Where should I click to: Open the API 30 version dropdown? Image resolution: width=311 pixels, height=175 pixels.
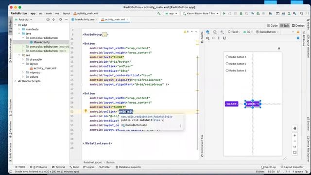pos(248,32)
